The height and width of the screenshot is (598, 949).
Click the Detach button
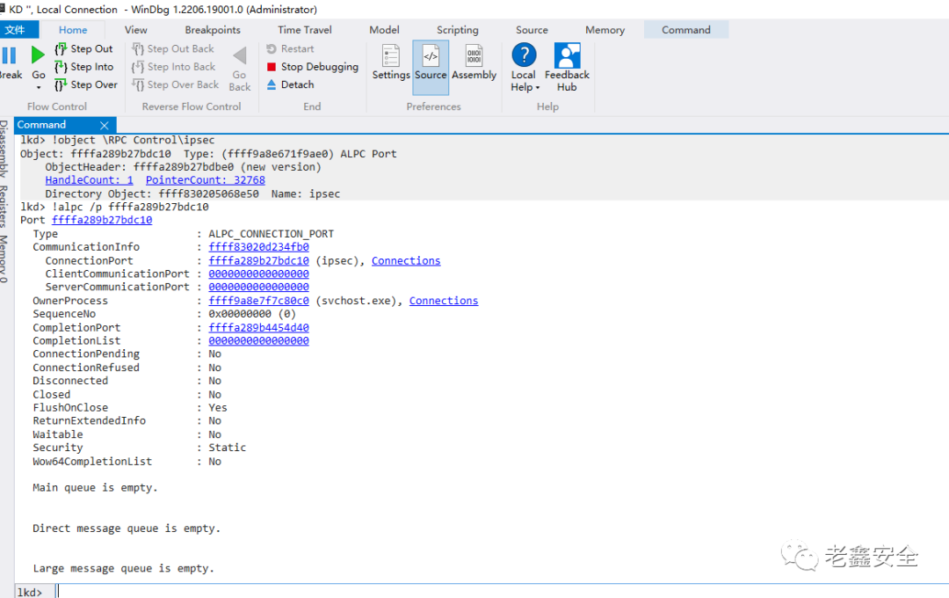coord(290,84)
